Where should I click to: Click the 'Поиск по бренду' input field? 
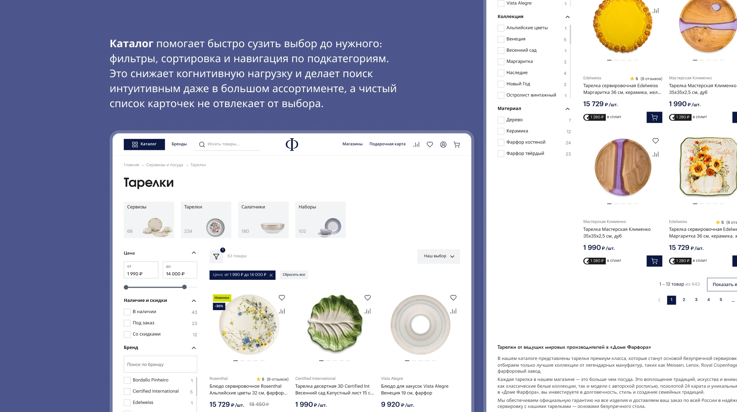[x=160, y=364]
